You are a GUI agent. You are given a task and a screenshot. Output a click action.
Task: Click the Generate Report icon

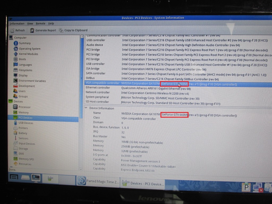pyautogui.click(x=32, y=30)
